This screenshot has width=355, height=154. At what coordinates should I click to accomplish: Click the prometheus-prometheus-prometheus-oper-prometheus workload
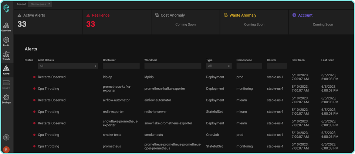pos(173,146)
